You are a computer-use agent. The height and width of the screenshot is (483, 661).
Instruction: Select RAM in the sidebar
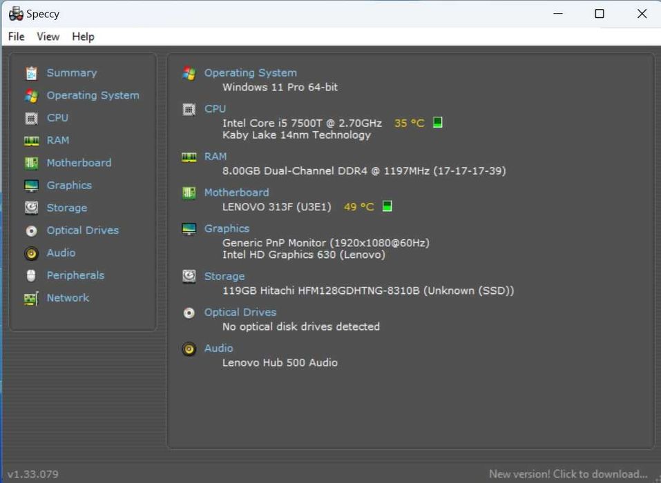click(x=58, y=140)
